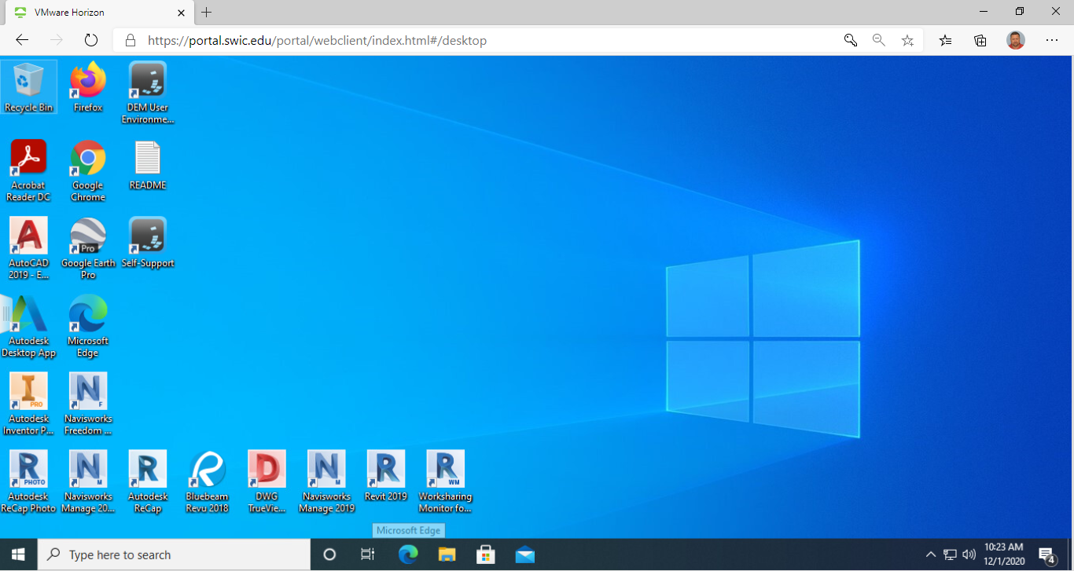Image resolution: width=1074 pixels, height=571 pixels.
Task: Click the Navisworks Freedom desktop icon
Action: pos(88,392)
